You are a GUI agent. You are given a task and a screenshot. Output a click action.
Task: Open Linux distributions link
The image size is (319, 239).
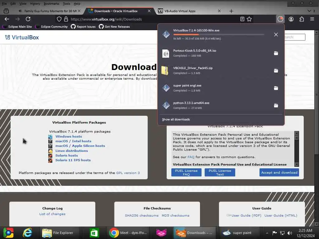coord(72,151)
